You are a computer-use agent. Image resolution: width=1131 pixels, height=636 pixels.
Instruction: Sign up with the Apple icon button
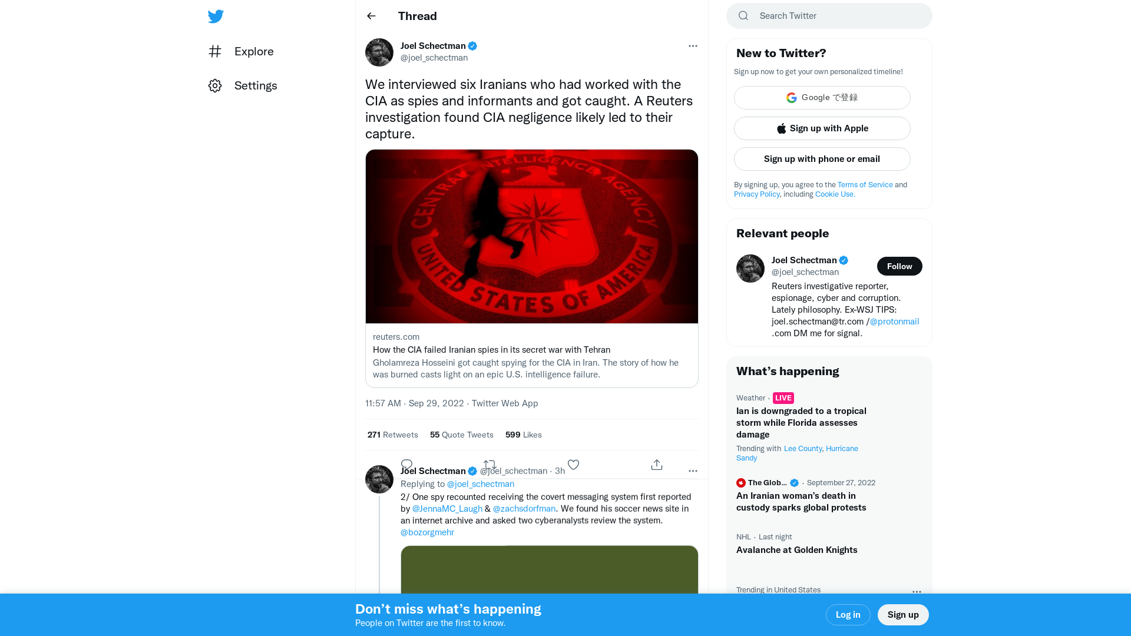point(781,128)
